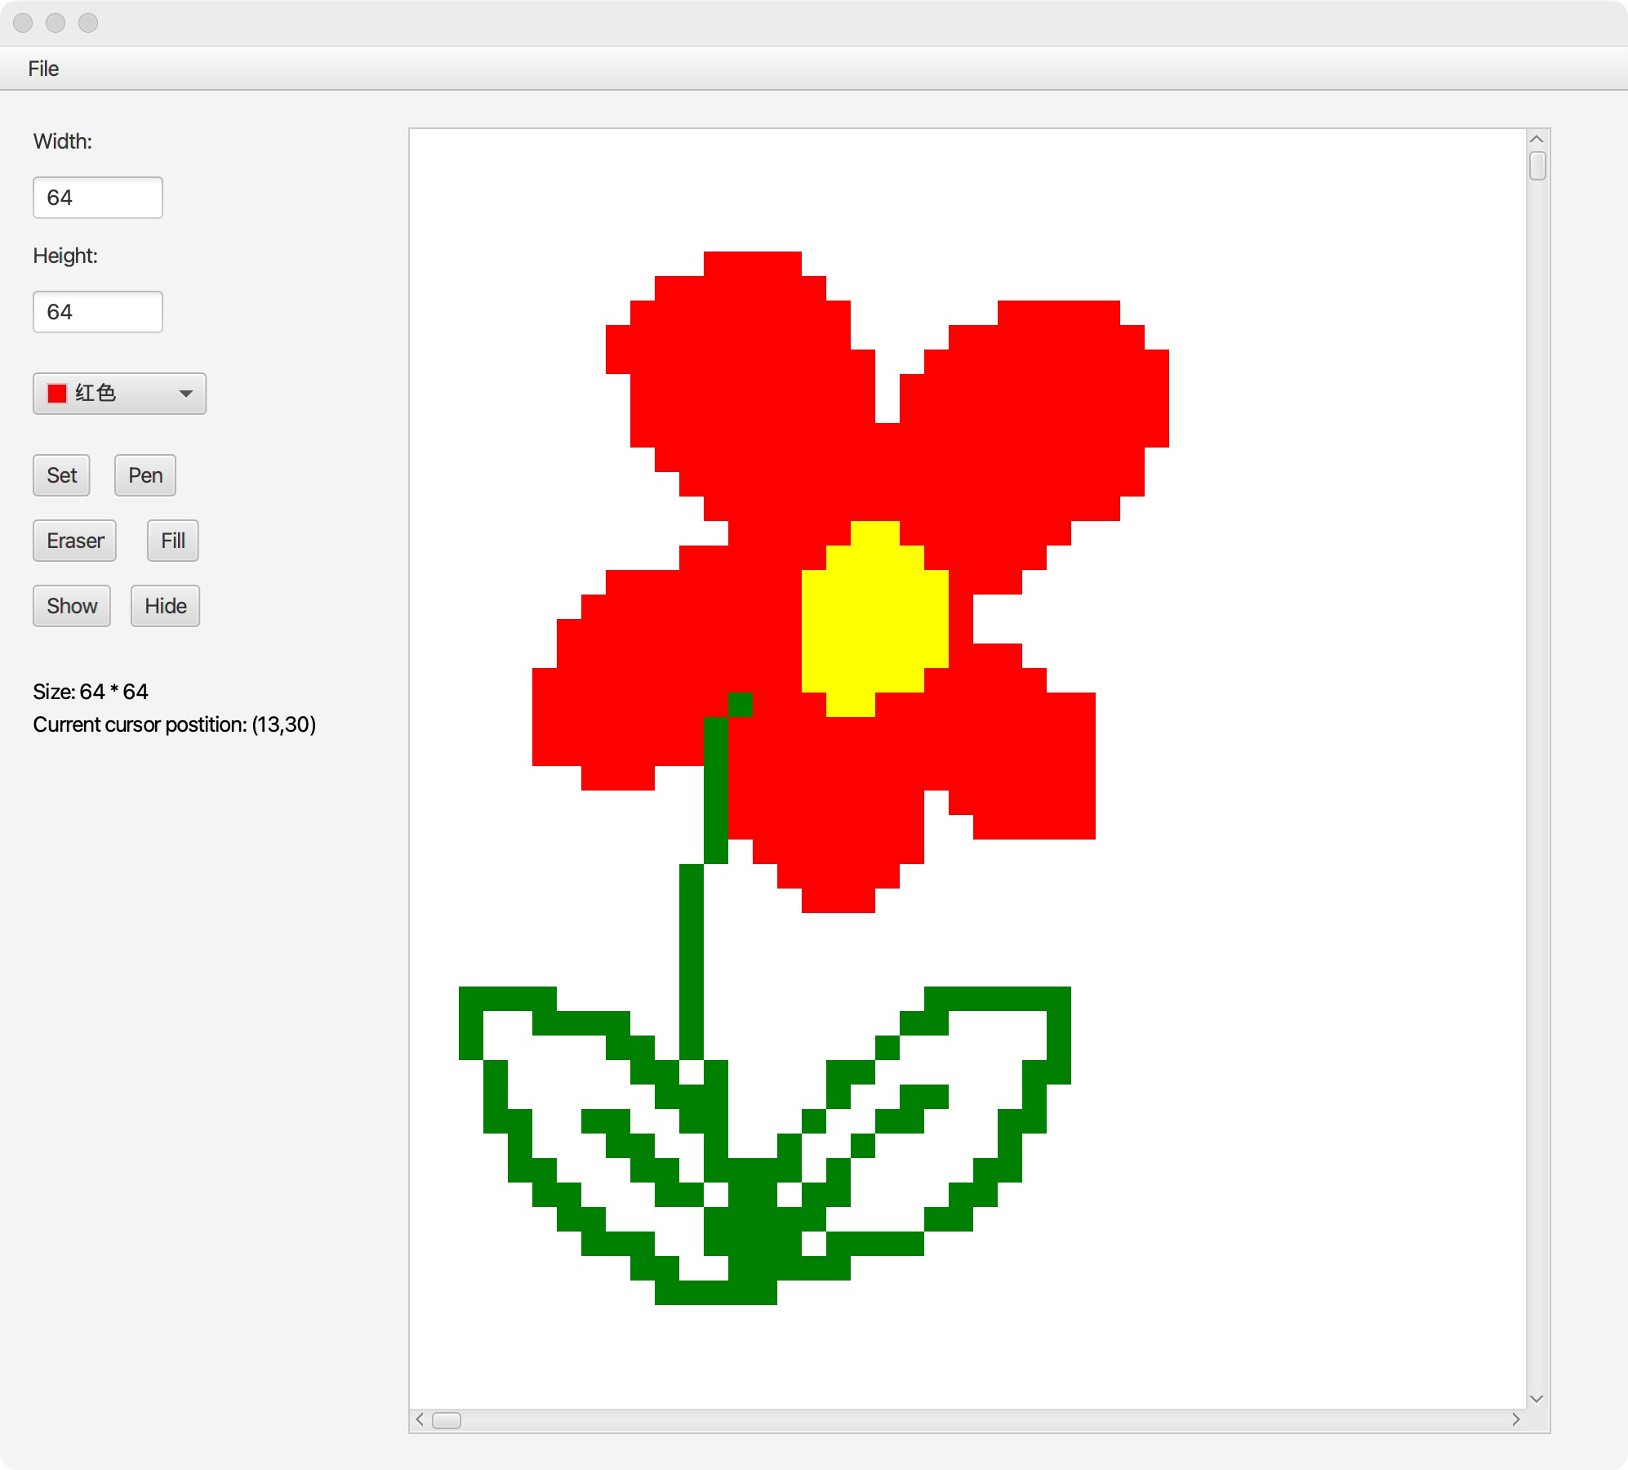Screen dimensions: 1628x1470
Task: Click the Height input field
Action: pyautogui.click(x=97, y=311)
